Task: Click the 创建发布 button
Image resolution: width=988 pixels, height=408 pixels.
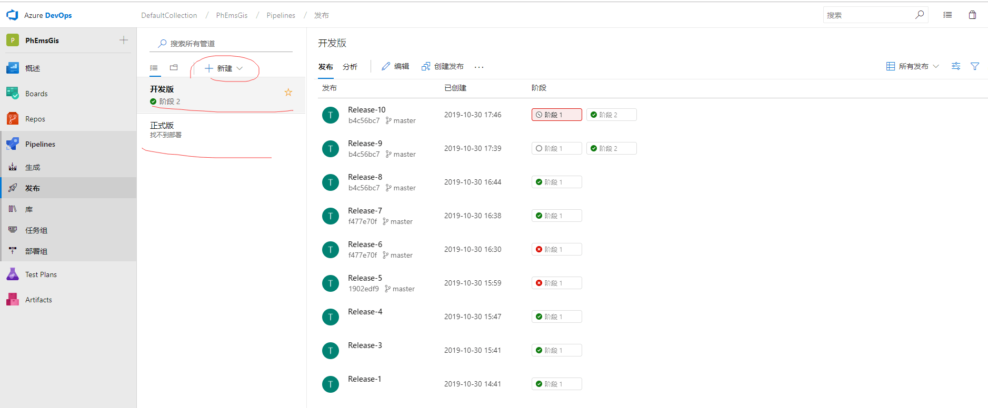Action: tap(443, 66)
